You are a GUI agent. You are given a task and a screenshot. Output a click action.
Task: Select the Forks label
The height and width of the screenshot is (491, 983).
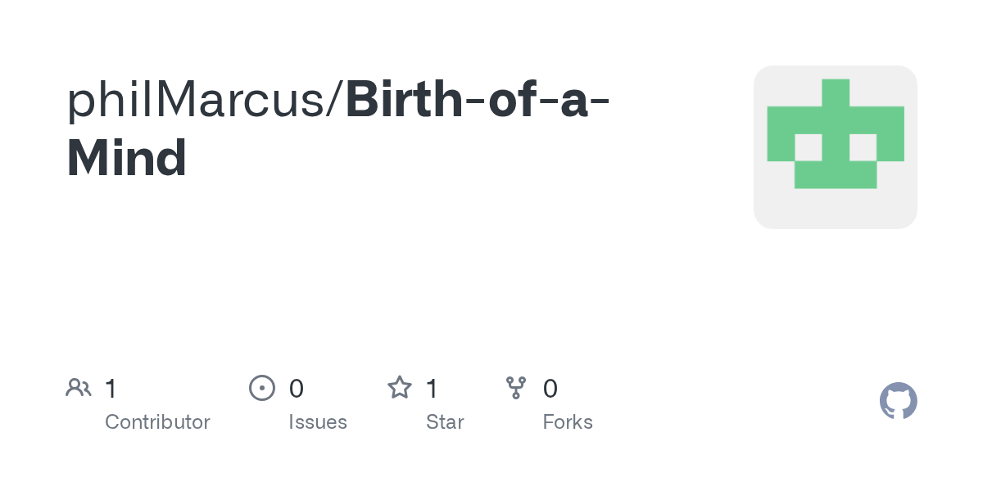(568, 422)
